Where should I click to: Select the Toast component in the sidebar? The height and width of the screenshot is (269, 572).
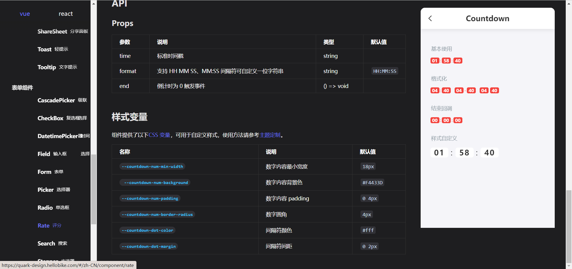44,49
